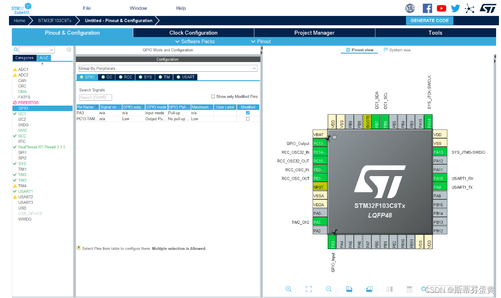Open the Help menu
Viewport: 501px width, 298px height.
181,8
